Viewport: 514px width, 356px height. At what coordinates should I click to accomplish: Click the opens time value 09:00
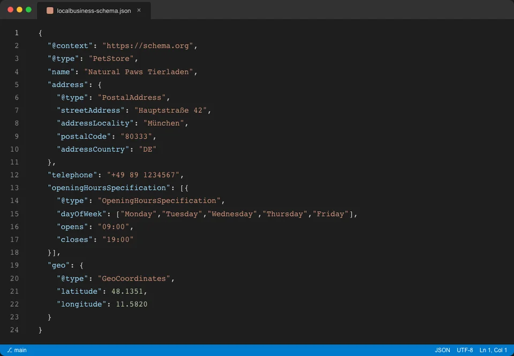click(114, 226)
